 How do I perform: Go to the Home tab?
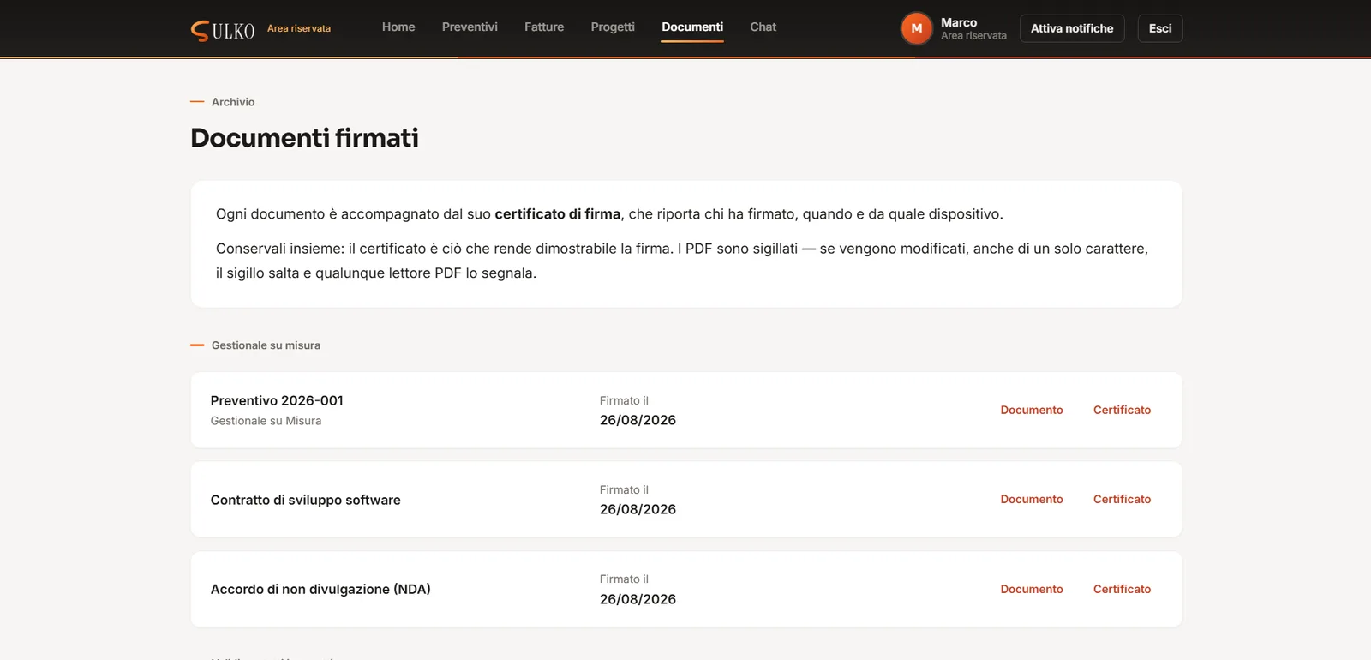[398, 27]
